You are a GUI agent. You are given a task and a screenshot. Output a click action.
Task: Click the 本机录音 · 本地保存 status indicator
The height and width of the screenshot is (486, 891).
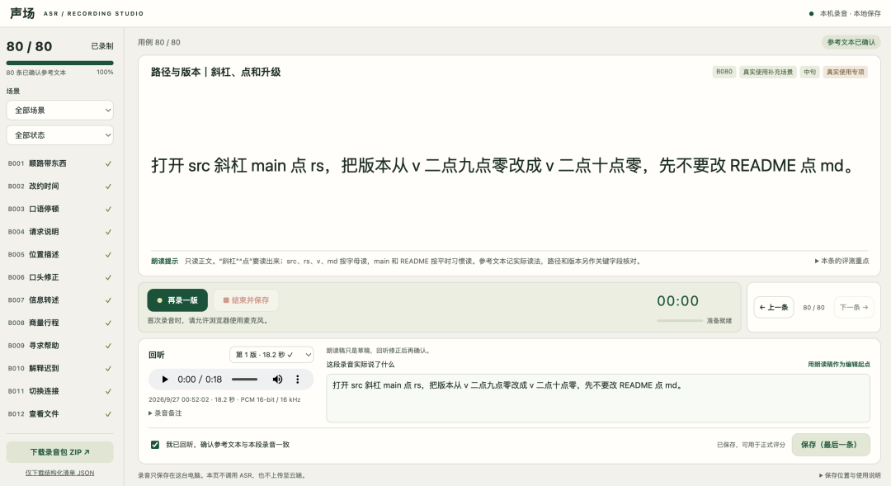click(845, 13)
